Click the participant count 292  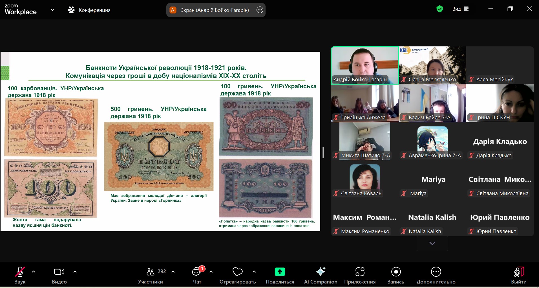coord(162,271)
